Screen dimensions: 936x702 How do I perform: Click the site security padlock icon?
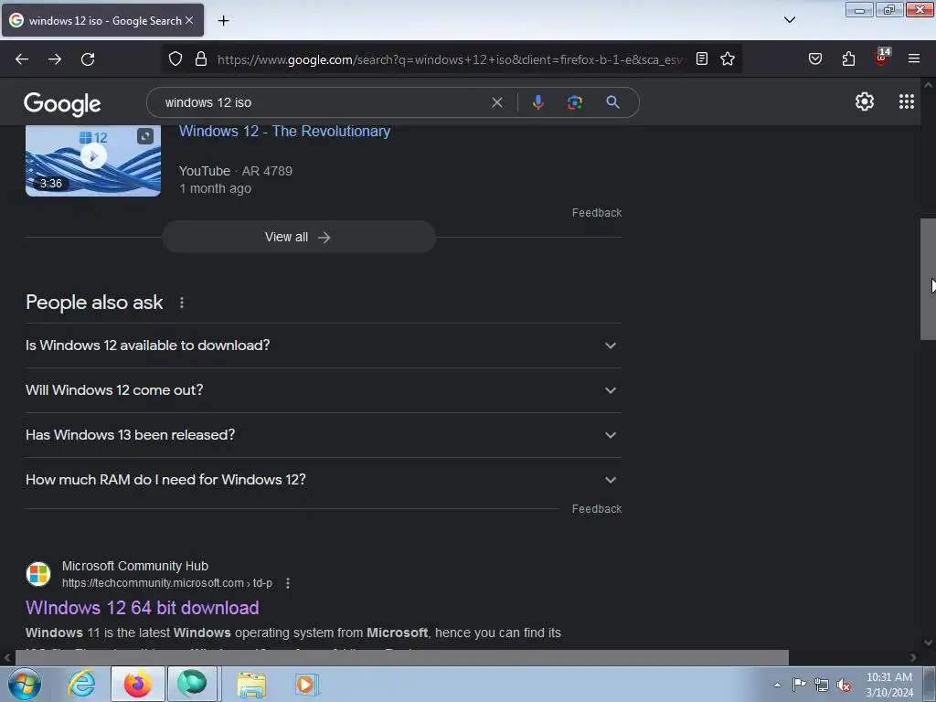tap(201, 58)
